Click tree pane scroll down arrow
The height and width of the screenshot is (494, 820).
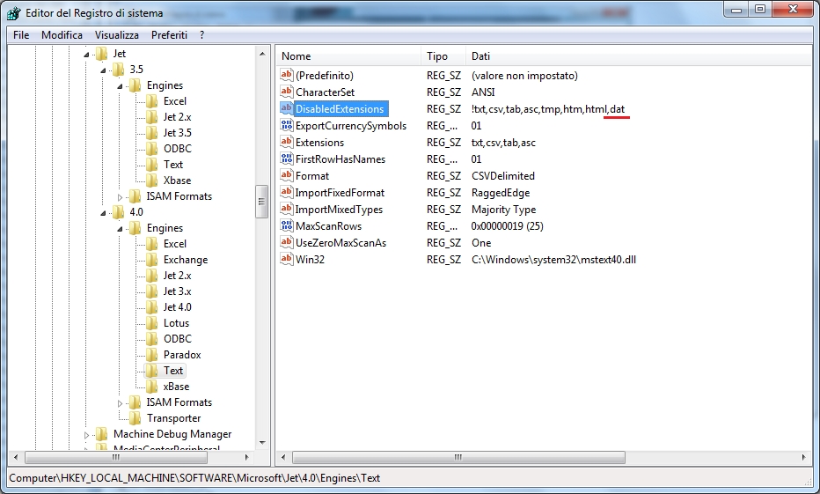point(262,443)
